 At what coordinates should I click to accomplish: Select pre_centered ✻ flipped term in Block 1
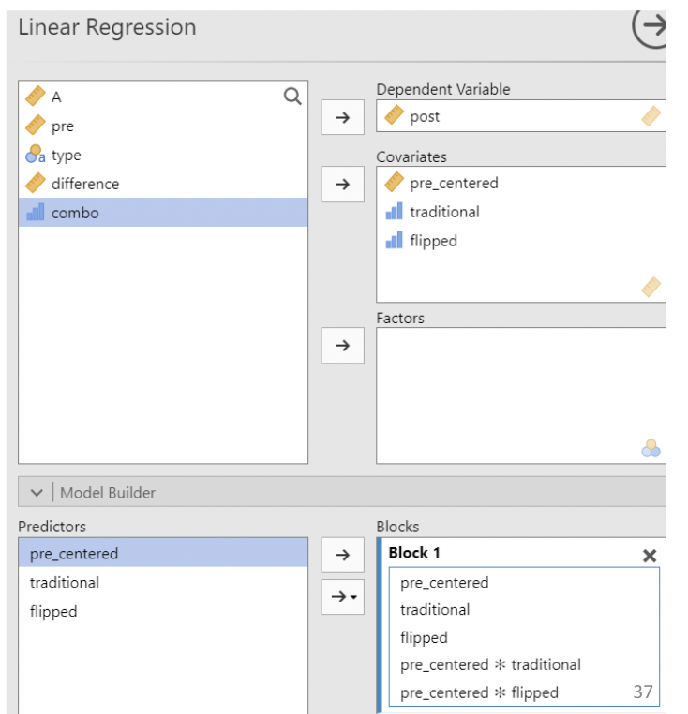479,692
